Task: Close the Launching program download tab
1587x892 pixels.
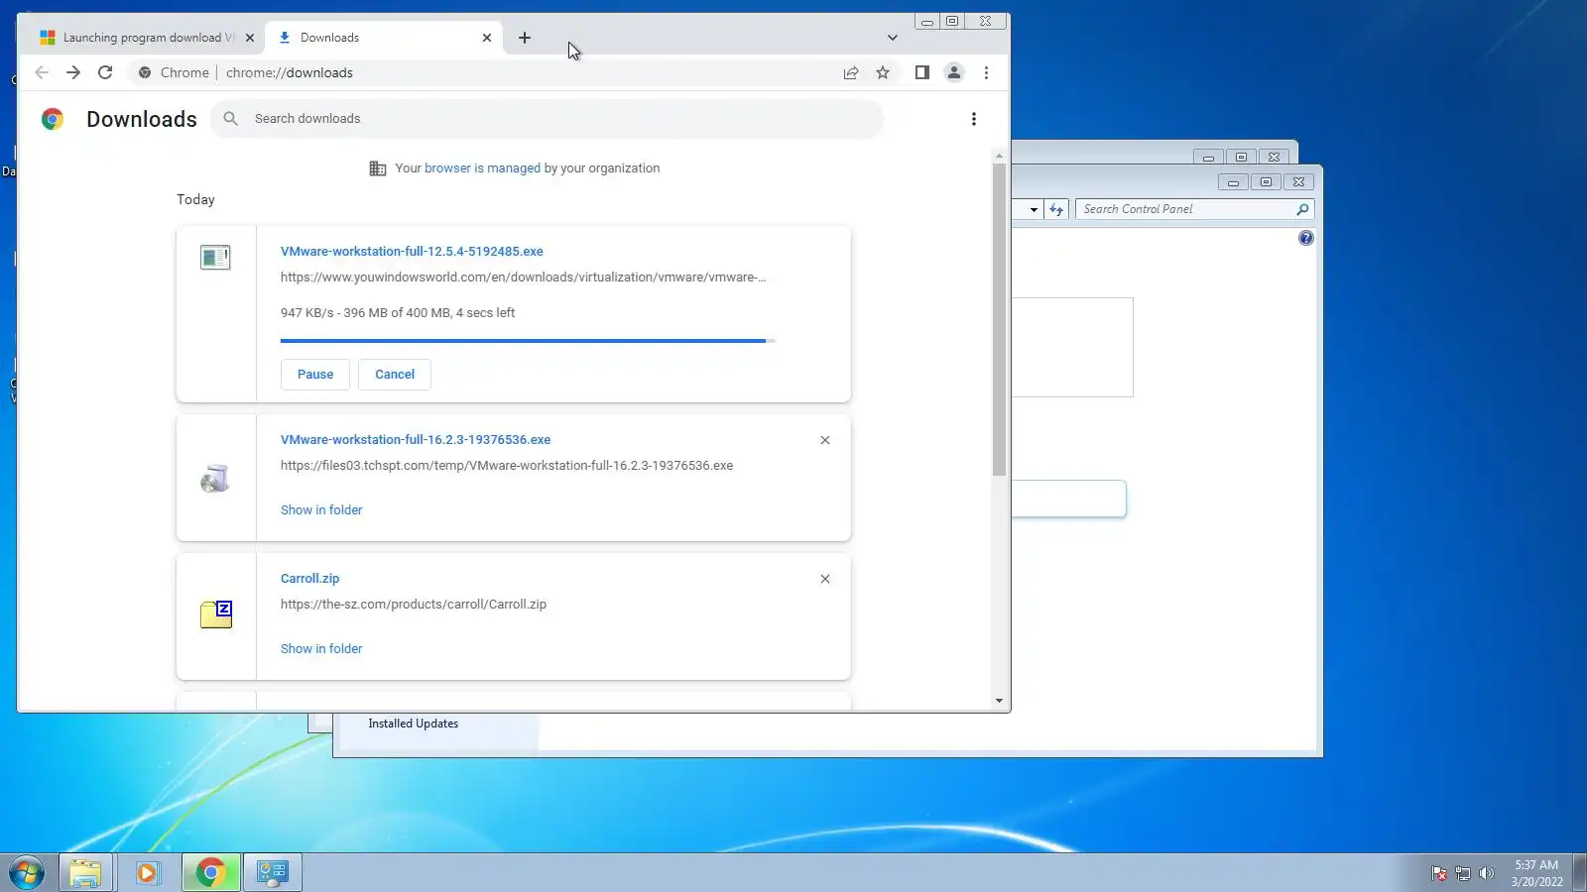Action: (250, 38)
